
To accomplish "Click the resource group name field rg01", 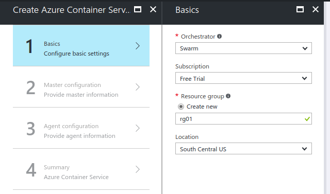I will (x=243, y=119).
